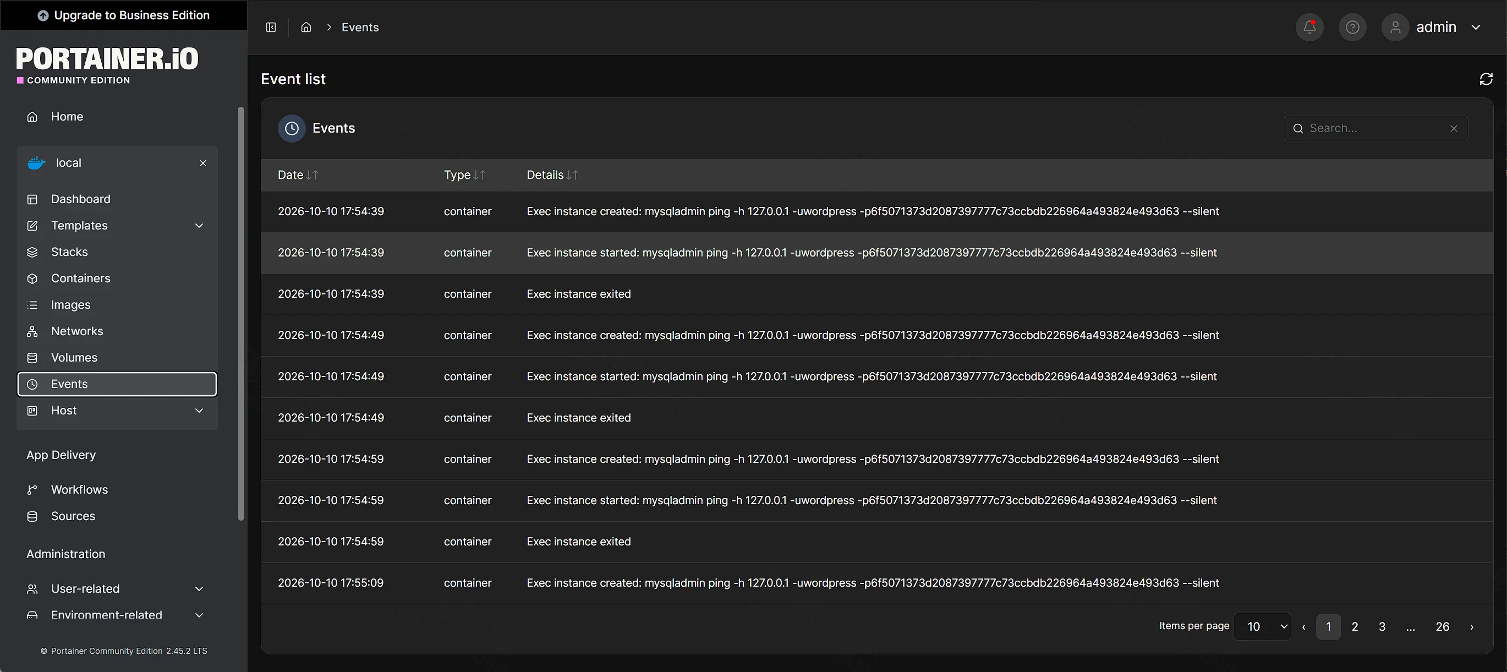The width and height of the screenshot is (1507, 672).
Task: Expand the Host submenu
Action: pos(199,411)
